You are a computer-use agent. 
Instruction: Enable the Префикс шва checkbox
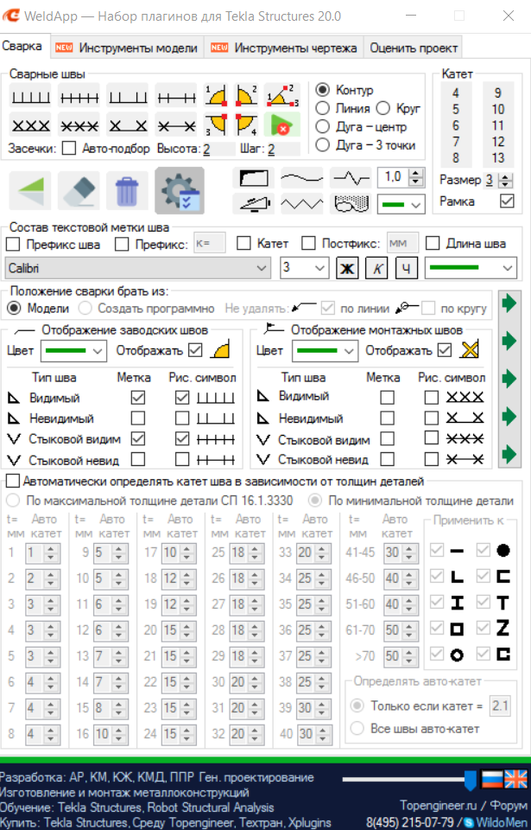click(x=13, y=244)
